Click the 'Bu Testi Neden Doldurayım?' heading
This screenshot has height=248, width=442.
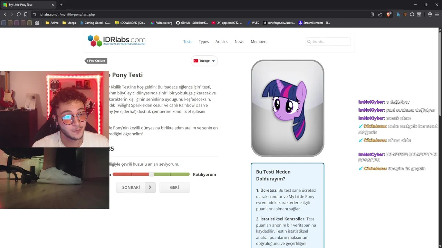coord(273,175)
